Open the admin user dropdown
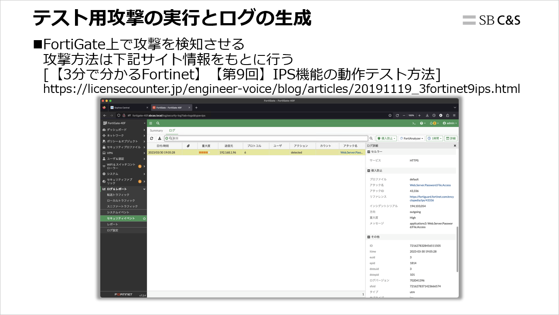Viewport: 559px width, 315px height. [450, 123]
